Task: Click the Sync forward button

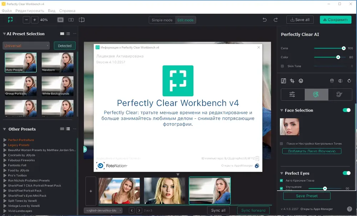Action: pyautogui.click(x=253, y=210)
